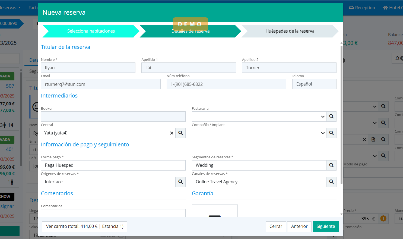Click the search icon next to Central field
Screen dimensions: 403x239
click(x=180, y=133)
